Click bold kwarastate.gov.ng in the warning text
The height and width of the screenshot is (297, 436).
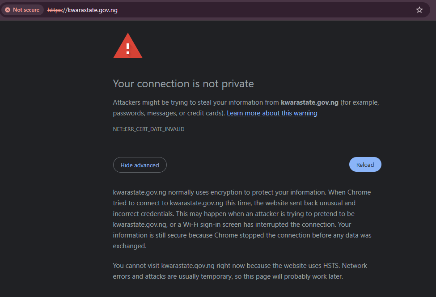tap(309, 102)
